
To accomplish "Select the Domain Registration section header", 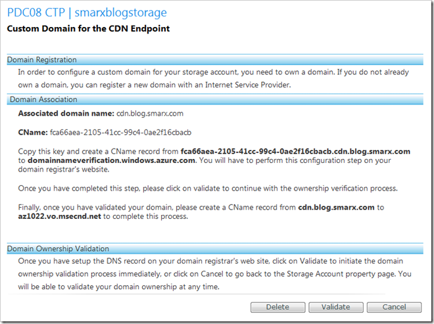I will (x=215, y=60).
